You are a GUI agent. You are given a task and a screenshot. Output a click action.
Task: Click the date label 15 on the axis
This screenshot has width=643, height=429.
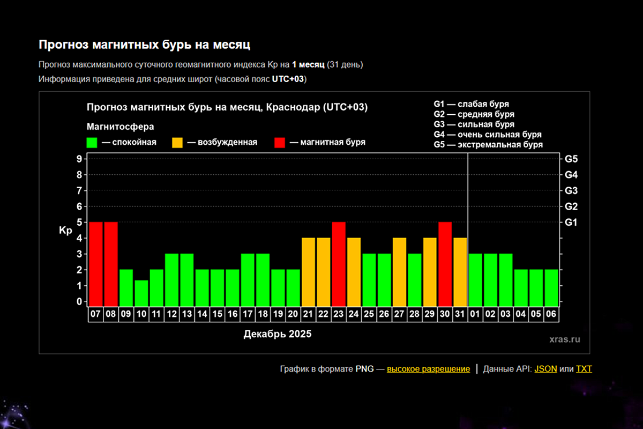coord(217,315)
